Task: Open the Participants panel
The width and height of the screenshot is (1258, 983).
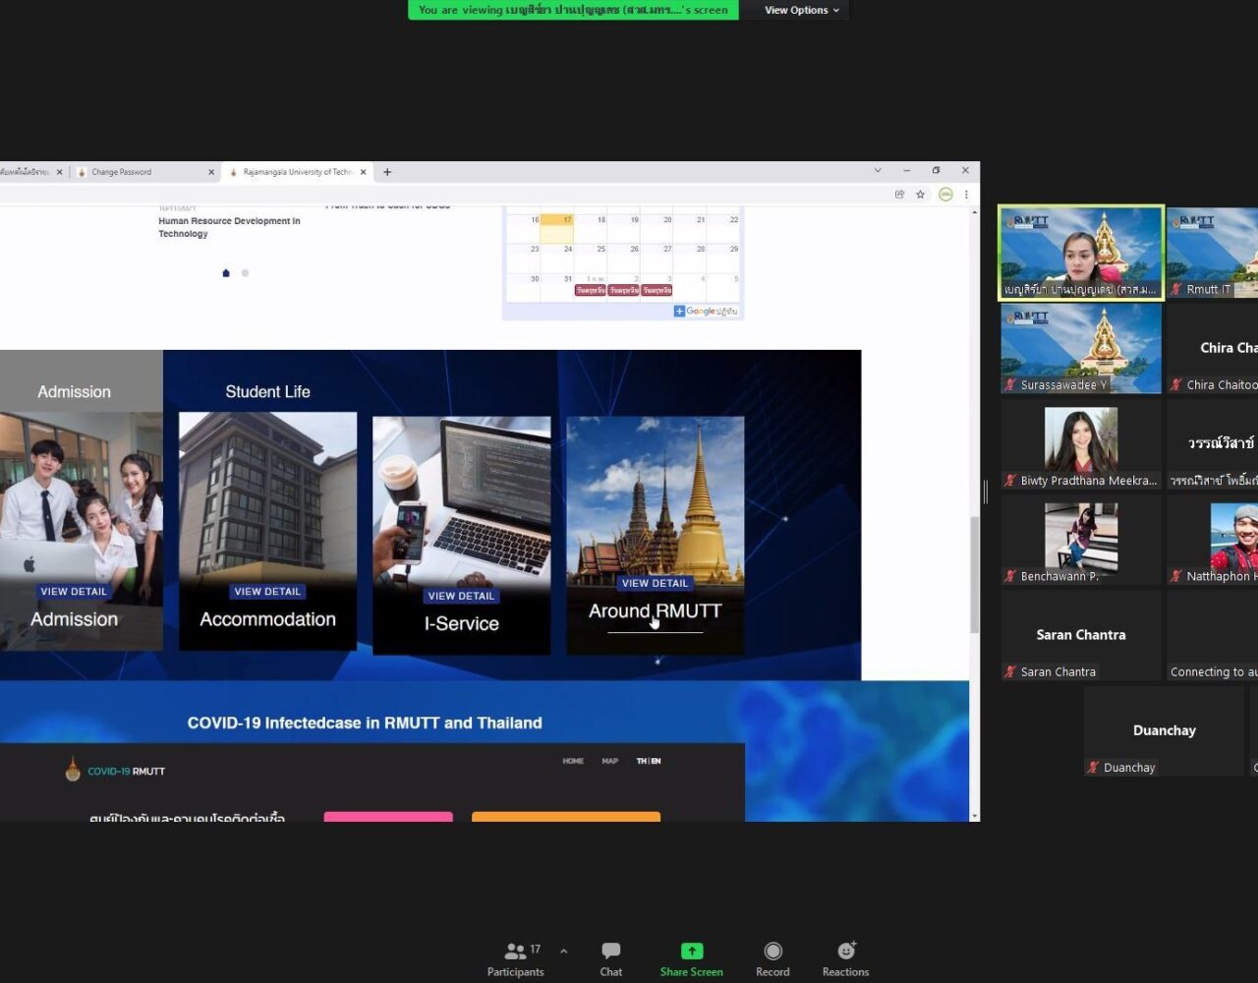Action: [515, 959]
